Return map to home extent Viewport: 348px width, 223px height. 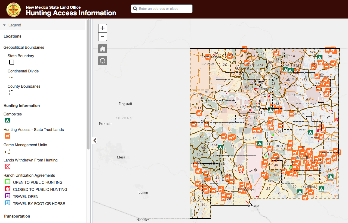(x=103, y=49)
